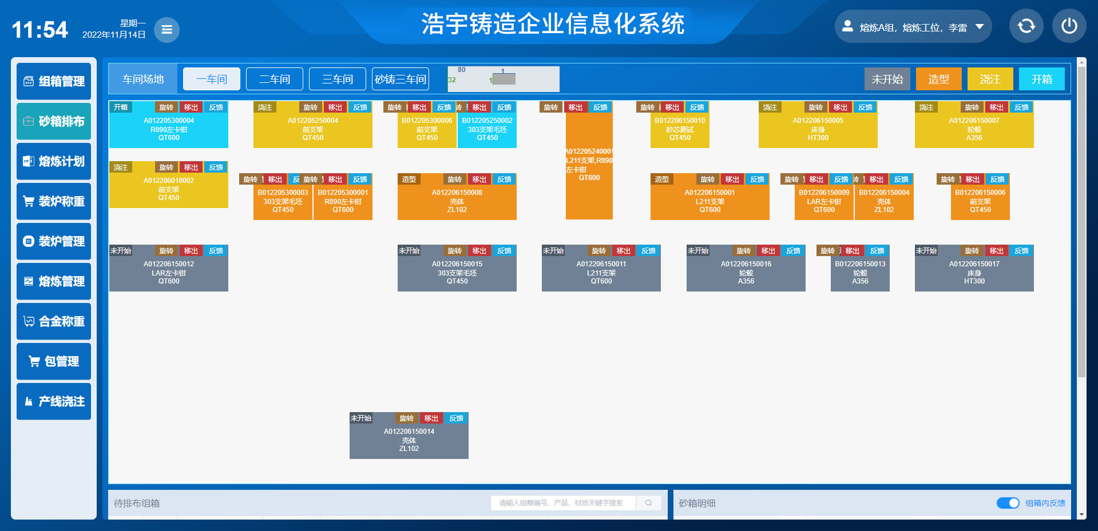Click the vertical scrollbar on right edge
The width and height of the screenshot is (1098, 531).
[x=1081, y=223]
